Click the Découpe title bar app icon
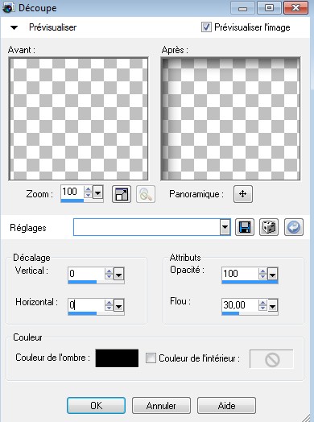314x422 pixels. pos(8,7)
